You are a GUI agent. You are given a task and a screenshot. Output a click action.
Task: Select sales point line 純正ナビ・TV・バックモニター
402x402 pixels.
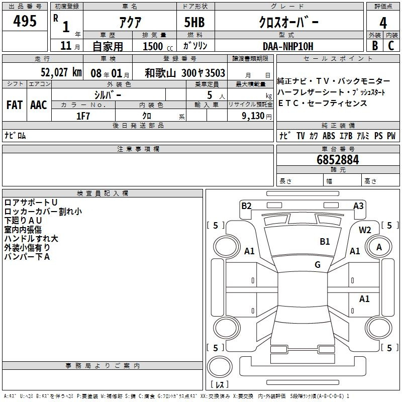333,81
